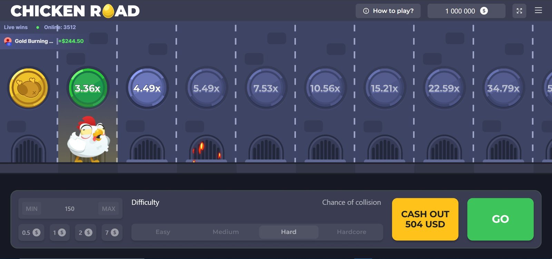The width and height of the screenshot is (552, 259).
Task: Choose the 0.5 dollar quick bet
Action: tap(31, 232)
